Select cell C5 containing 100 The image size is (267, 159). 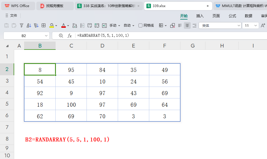[x=71, y=104]
